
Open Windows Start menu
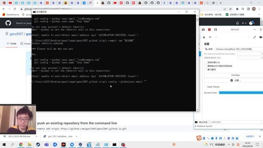coord(4,144)
